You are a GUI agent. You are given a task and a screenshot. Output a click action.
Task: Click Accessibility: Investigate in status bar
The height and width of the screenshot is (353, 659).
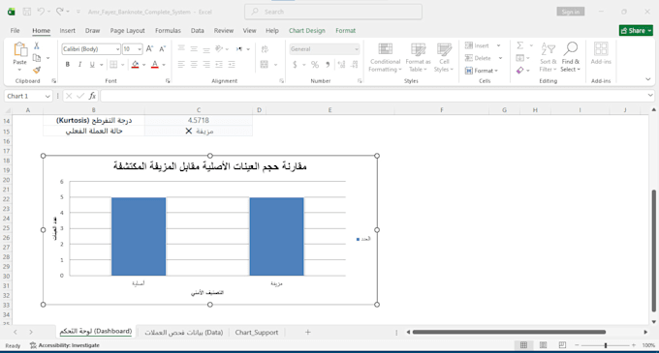pos(65,345)
